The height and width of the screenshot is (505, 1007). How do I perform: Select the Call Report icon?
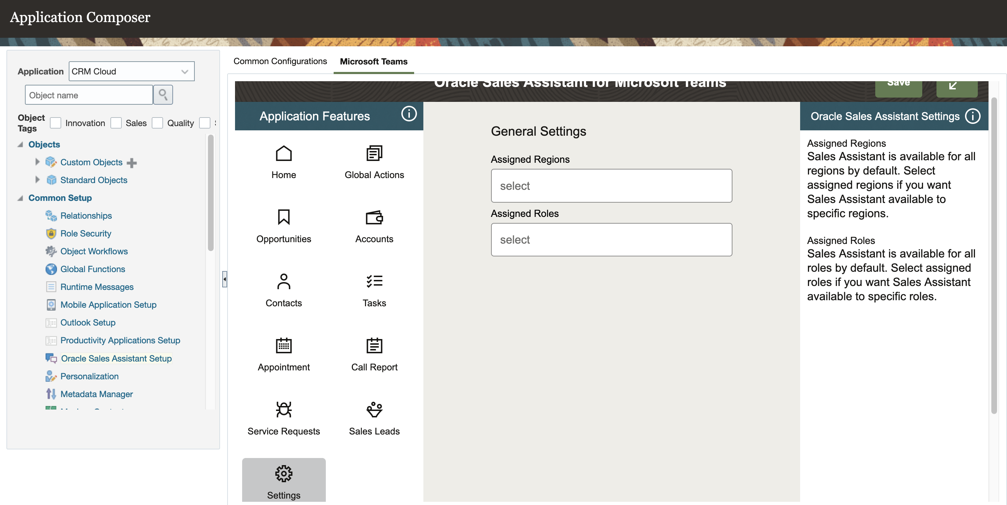click(x=374, y=345)
